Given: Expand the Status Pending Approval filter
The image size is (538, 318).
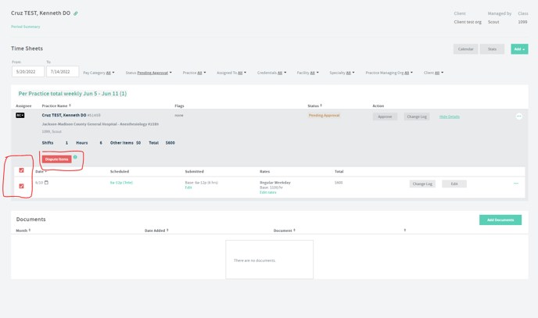Looking at the screenshot, I should click(149, 73).
